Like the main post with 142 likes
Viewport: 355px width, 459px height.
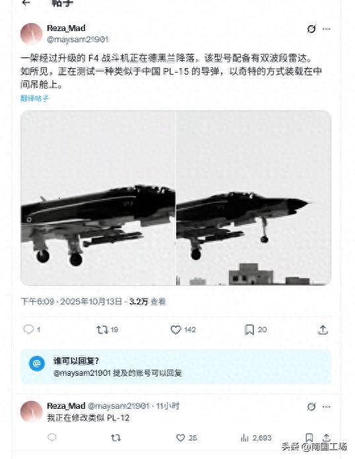pos(183,330)
